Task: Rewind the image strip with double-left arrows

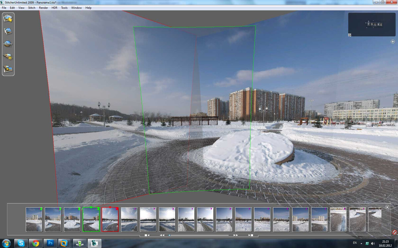Action: point(162,235)
